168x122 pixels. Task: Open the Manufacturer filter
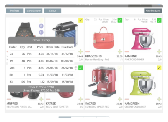pyautogui.click(x=34, y=11)
